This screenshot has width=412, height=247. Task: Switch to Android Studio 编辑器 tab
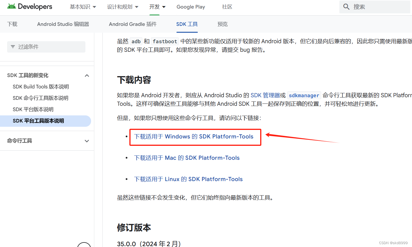pos(63,24)
